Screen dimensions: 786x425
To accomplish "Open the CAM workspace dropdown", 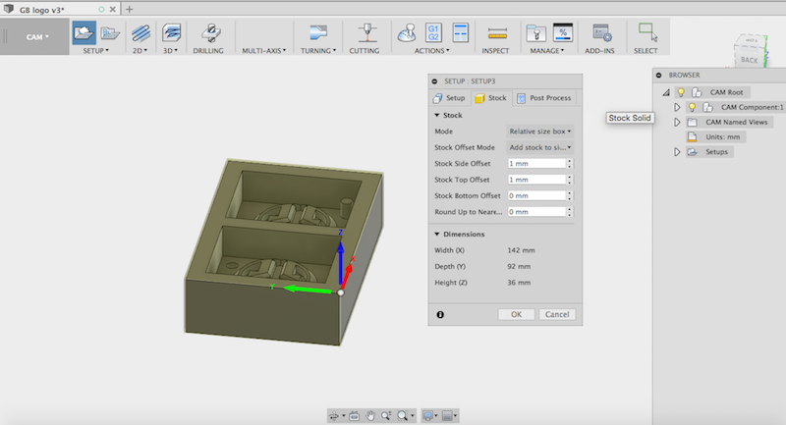I will (x=37, y=37).
